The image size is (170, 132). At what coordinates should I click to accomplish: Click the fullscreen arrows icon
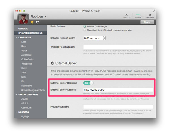click(x=154, y=11)
